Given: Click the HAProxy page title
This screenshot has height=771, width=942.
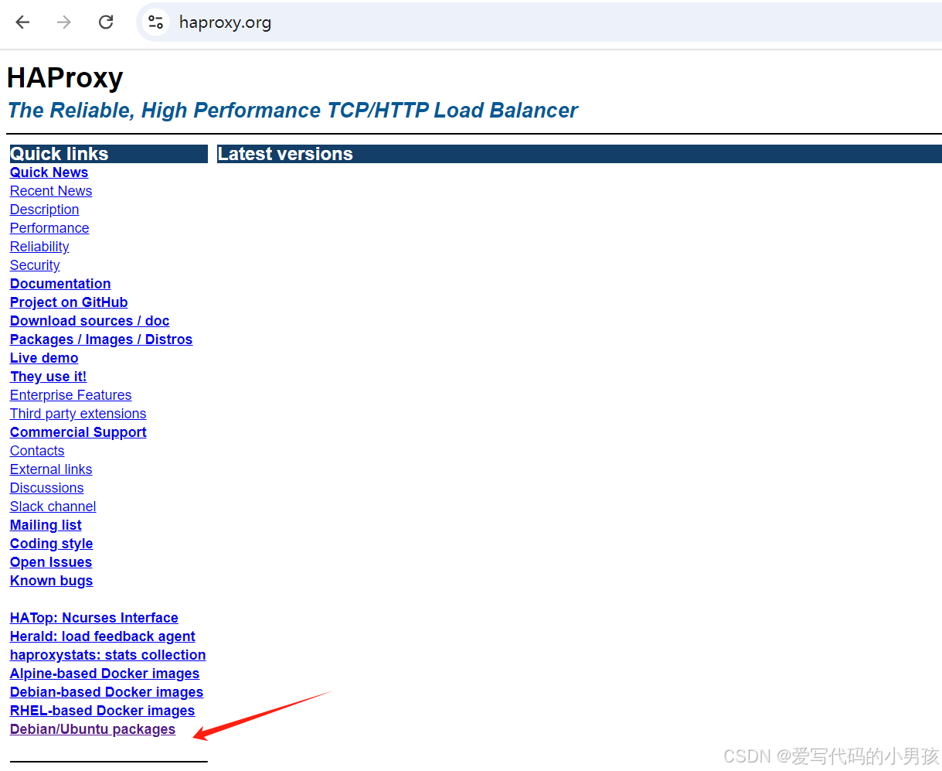Looking at the screenshot, I should [x=65, y=78].
